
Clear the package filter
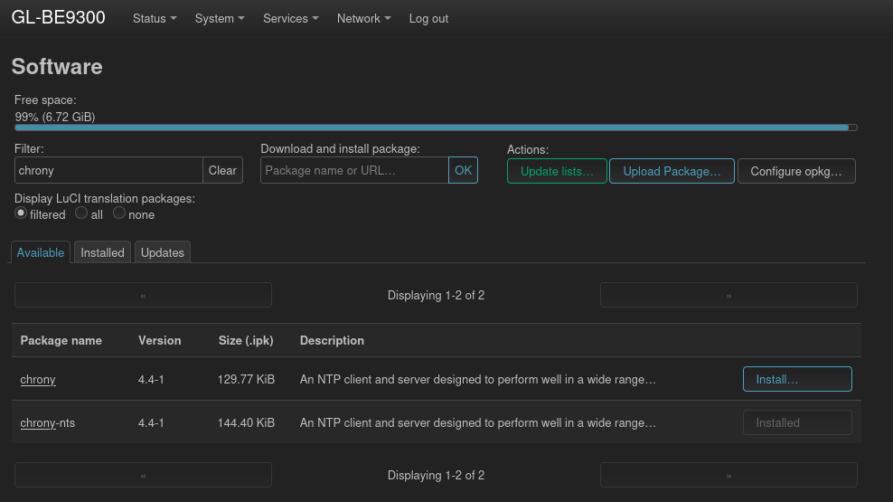click(x=222, y=170)
